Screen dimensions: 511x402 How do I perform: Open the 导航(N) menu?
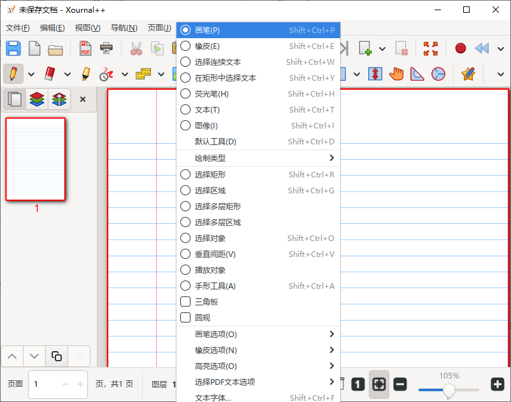click(124, 28)
